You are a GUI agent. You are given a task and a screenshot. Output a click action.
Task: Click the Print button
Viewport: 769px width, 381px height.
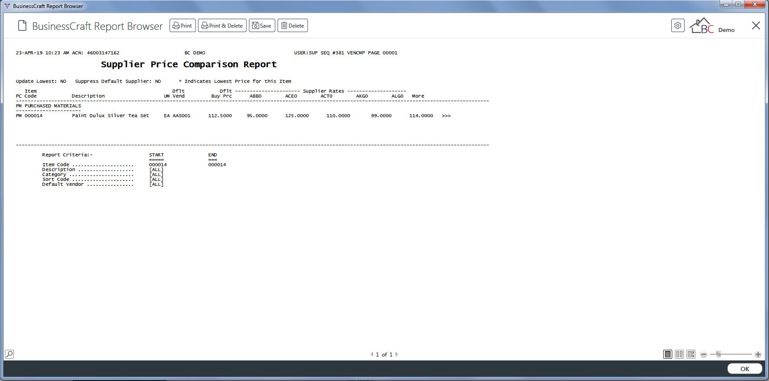coord(183,26)
